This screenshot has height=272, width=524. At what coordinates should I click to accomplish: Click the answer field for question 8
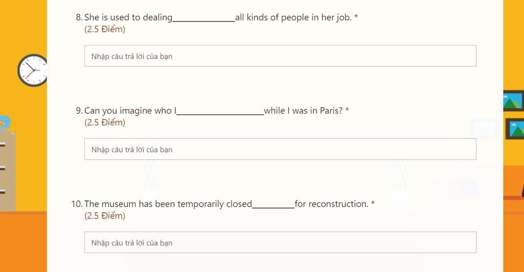click(x=280, y=56)
